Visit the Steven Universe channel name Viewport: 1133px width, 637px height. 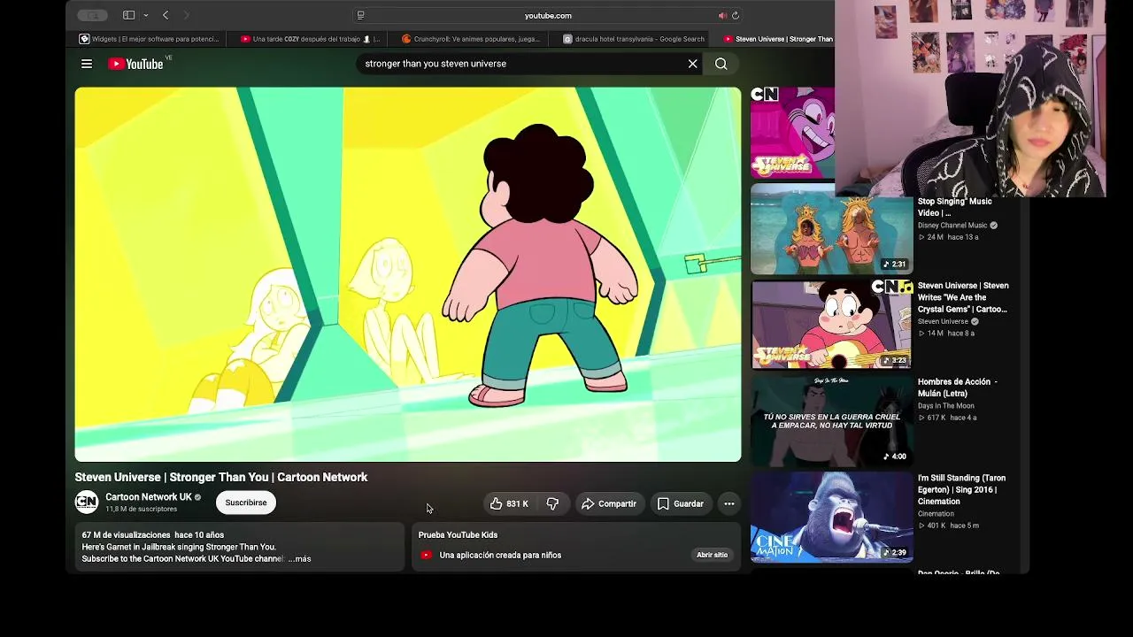coord(943,321)
